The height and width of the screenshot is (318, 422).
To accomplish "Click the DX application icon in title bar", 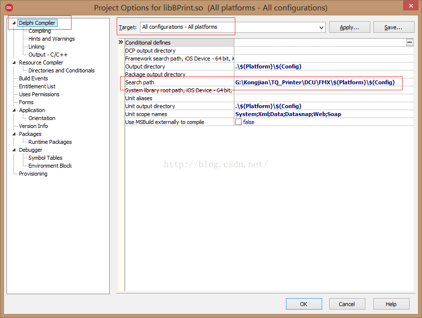I will (9, 7).
